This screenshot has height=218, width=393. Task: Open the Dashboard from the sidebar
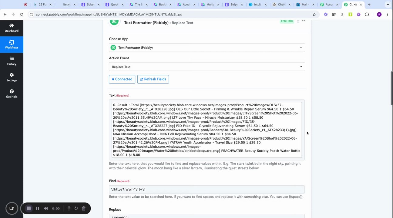[x=12, y=28]
